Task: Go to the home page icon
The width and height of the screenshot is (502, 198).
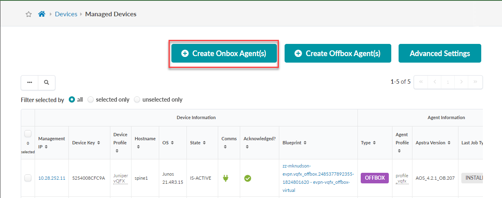Action: (42, 14)
